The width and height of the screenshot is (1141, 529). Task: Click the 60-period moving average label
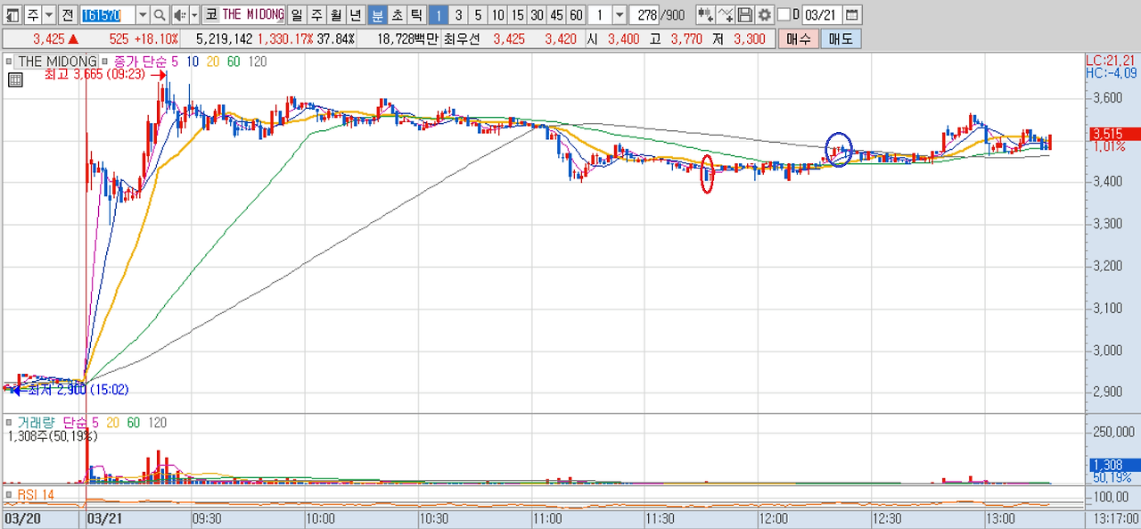click(234, 62)
